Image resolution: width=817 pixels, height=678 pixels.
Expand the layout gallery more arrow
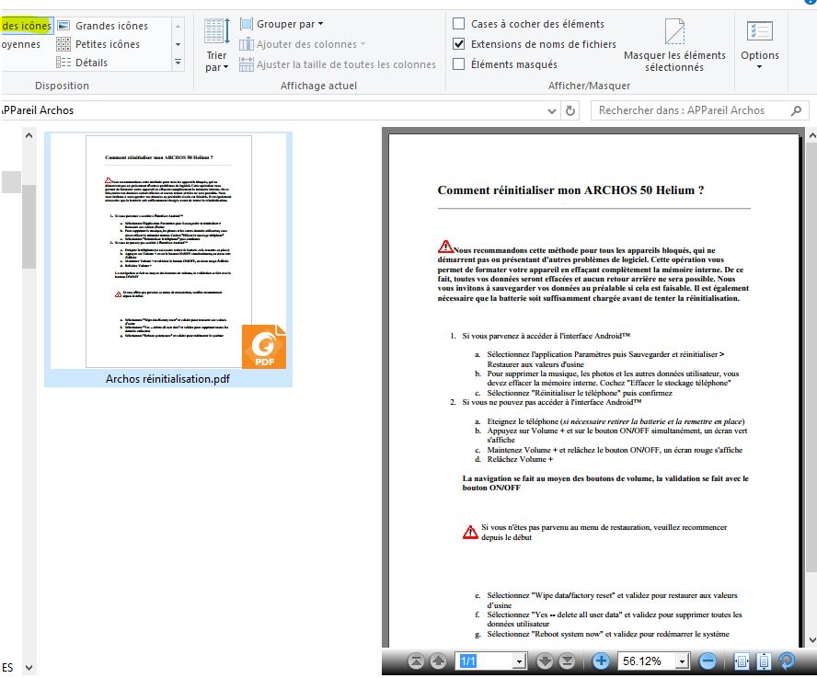coord(178,62)
